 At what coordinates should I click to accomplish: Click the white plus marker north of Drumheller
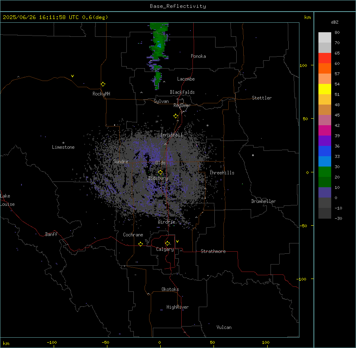click(253, 155)
